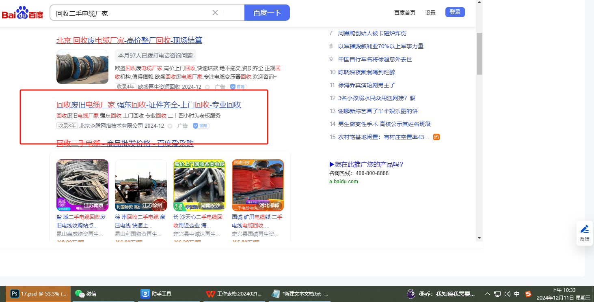
Task: Click the 昆山利国物资再生 vendor name
Action: (x=138, y=234)
